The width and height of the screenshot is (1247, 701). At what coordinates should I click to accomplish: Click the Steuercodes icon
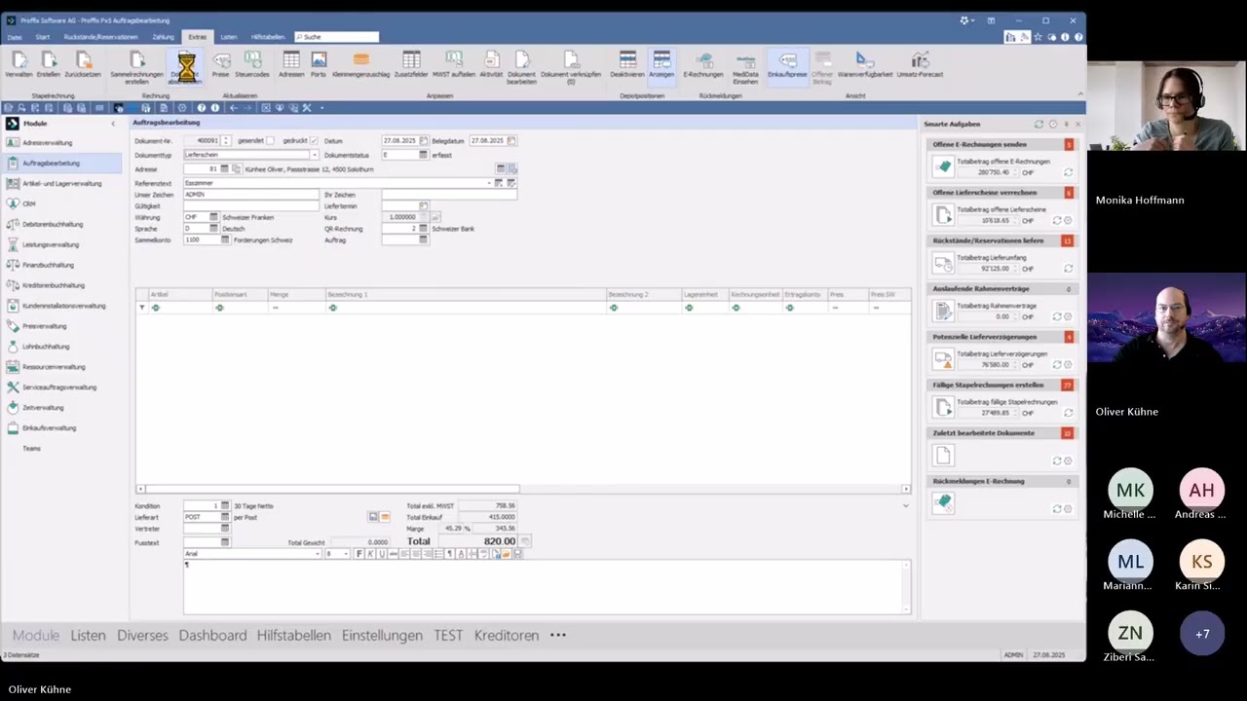click(252, 64)
